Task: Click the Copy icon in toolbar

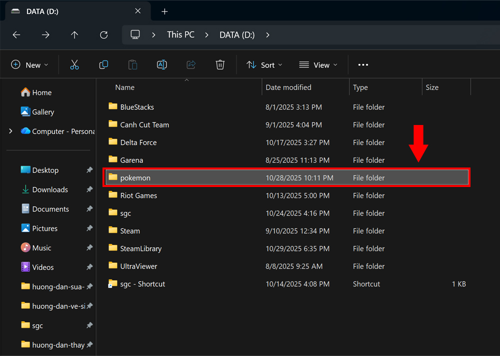Action: point(103,65)
